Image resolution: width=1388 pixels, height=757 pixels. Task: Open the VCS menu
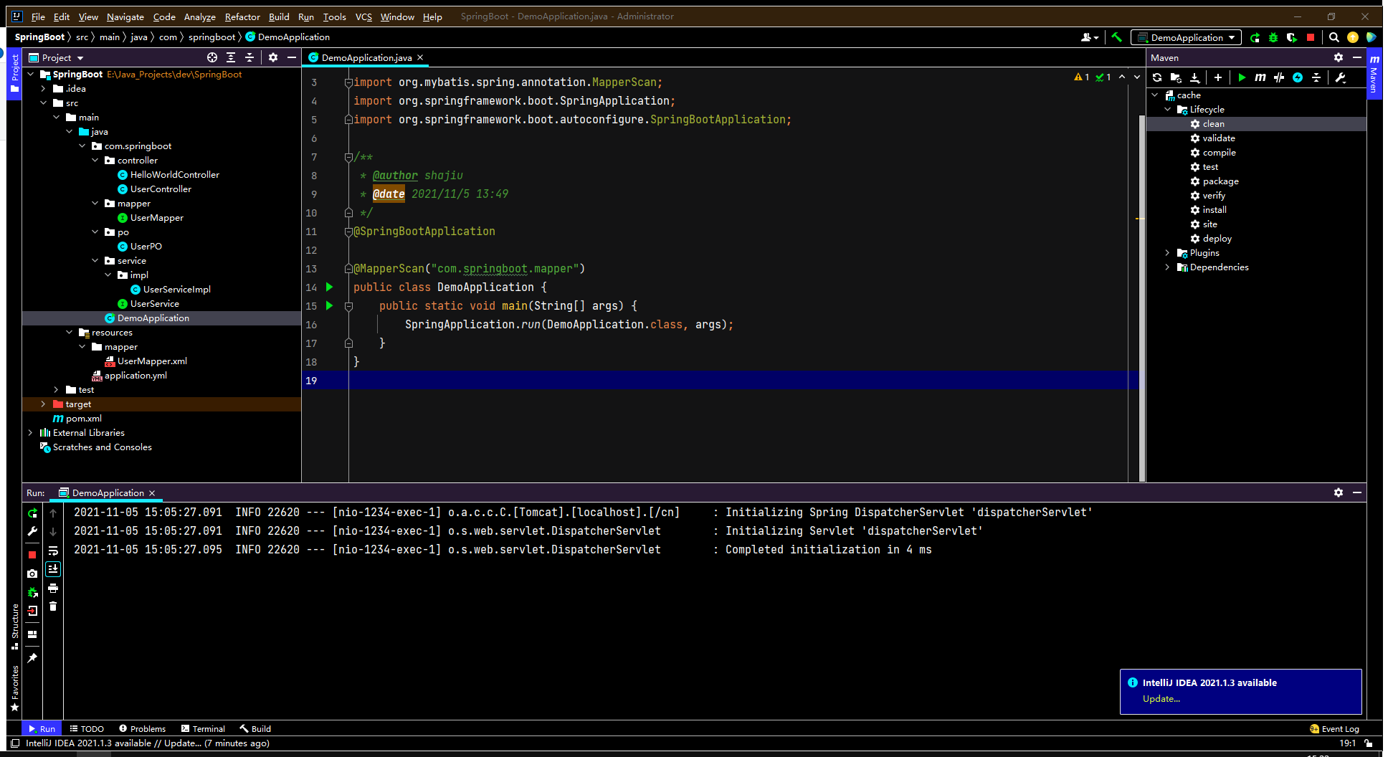[363, 16]
